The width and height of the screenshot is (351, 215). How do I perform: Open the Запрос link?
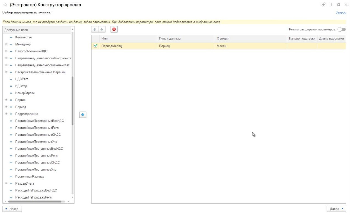click(341, 13)
